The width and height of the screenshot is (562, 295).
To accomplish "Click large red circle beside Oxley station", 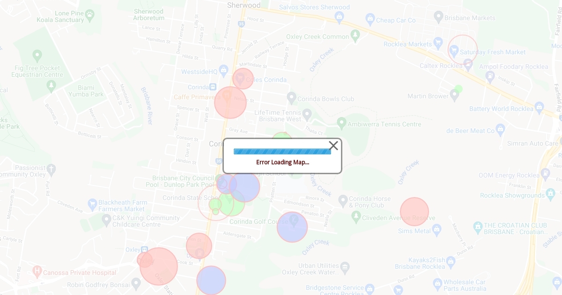I will point(159,266).
